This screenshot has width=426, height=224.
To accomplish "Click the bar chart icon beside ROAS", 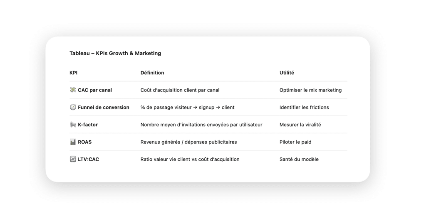I will (x=73, y=142).
